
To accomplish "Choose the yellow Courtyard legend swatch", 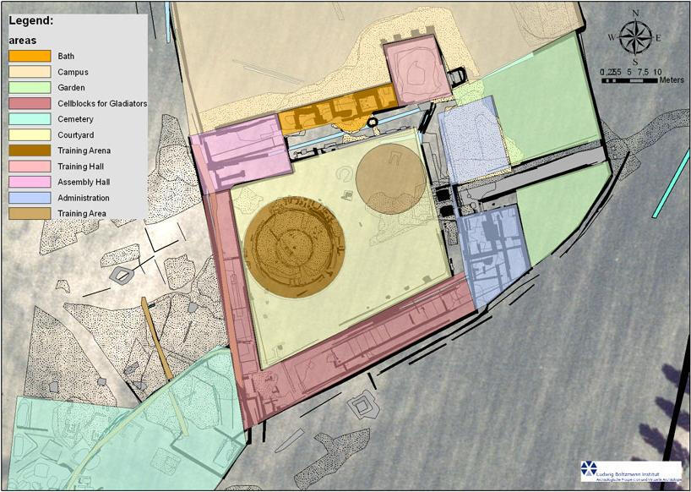I will 30,135.
